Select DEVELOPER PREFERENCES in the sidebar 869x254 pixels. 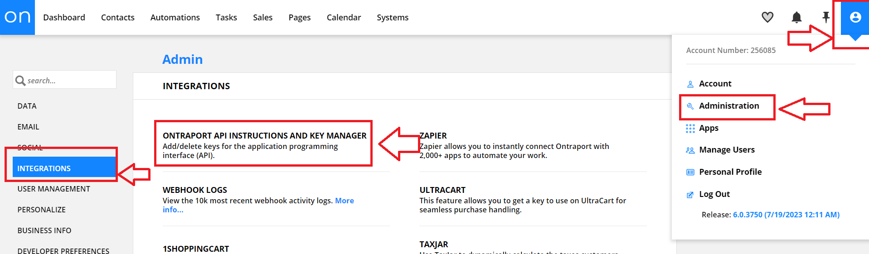coord(63,251)
